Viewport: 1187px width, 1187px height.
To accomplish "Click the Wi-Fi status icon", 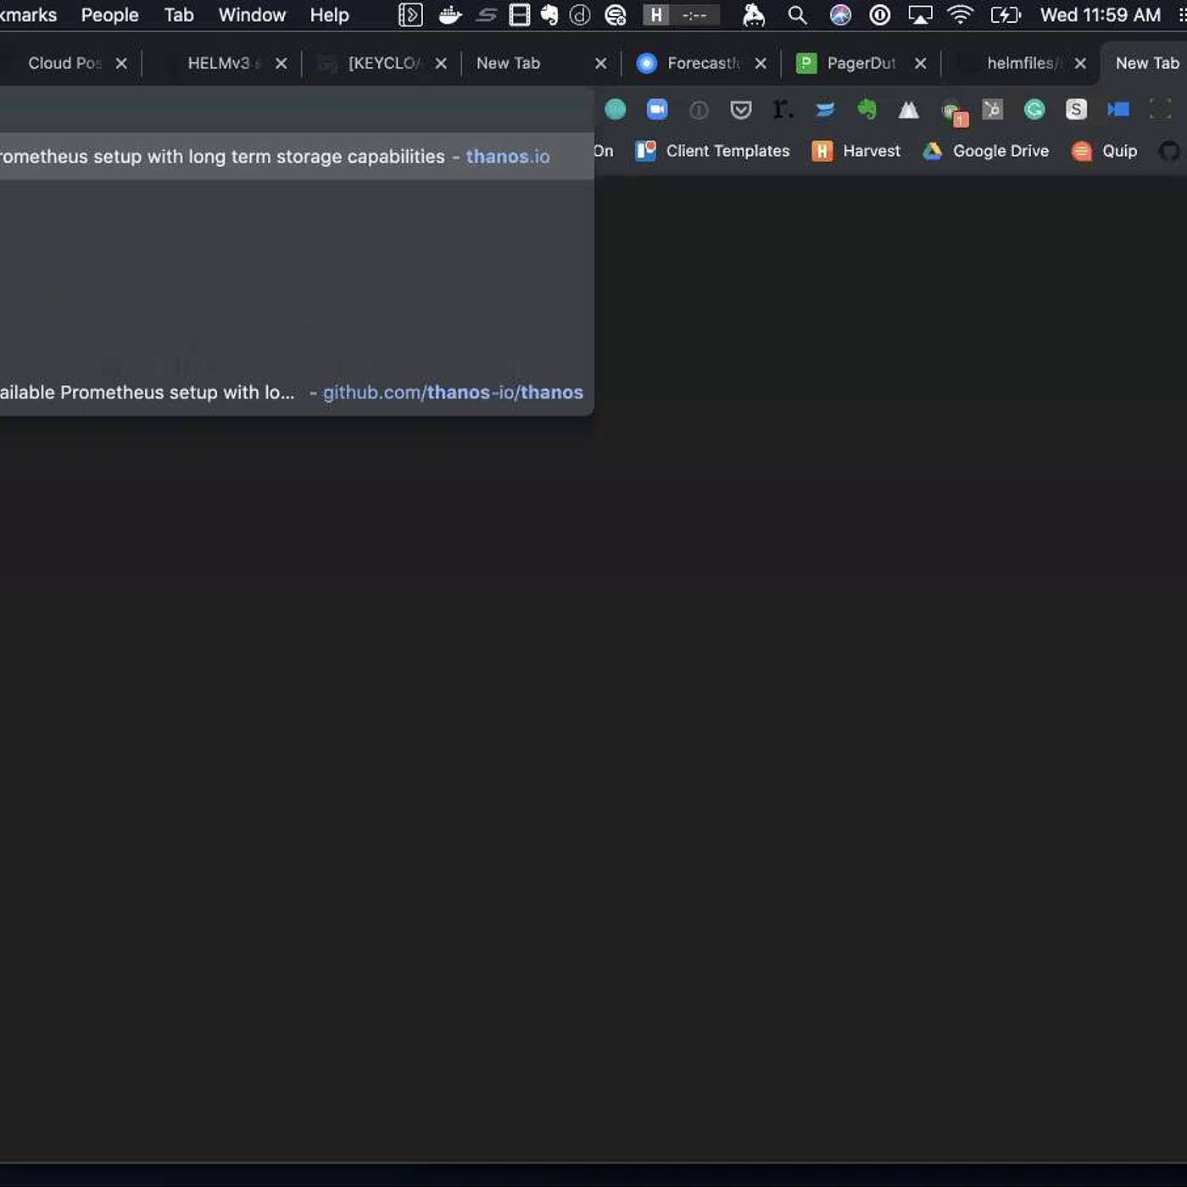I will point(960,15).
